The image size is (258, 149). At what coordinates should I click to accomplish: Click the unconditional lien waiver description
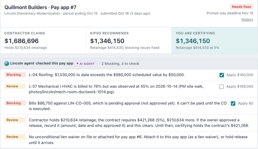point(138,140)
